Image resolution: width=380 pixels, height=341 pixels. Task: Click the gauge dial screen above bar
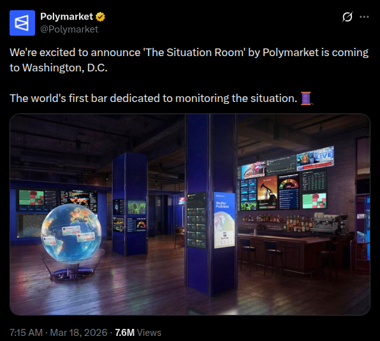pos(288,191)
